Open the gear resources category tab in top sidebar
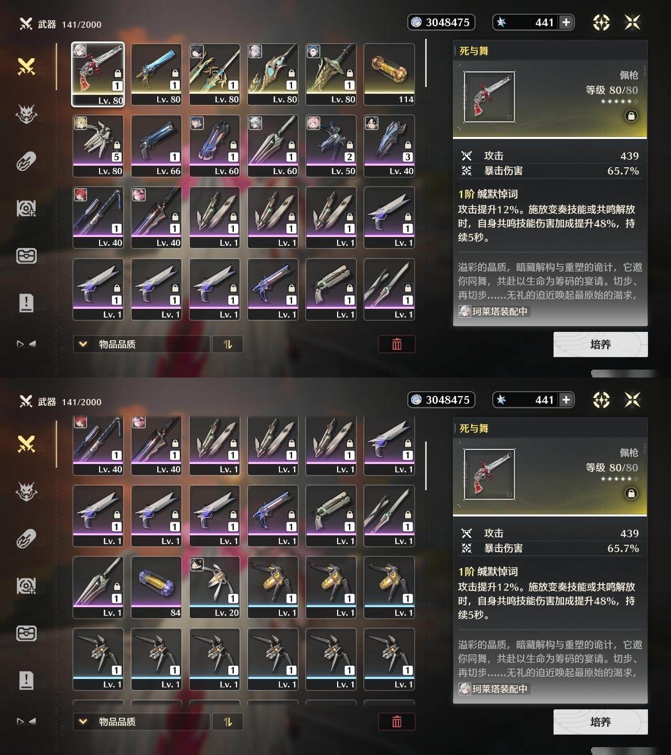 point(26,209)
